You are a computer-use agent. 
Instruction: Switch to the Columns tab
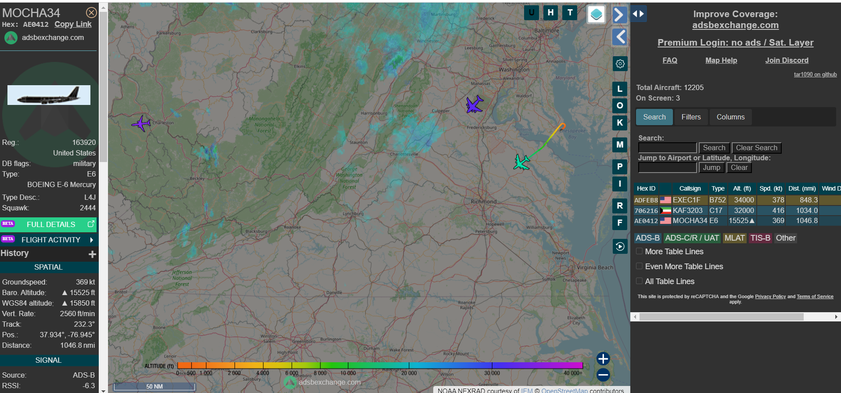point(730,117)
